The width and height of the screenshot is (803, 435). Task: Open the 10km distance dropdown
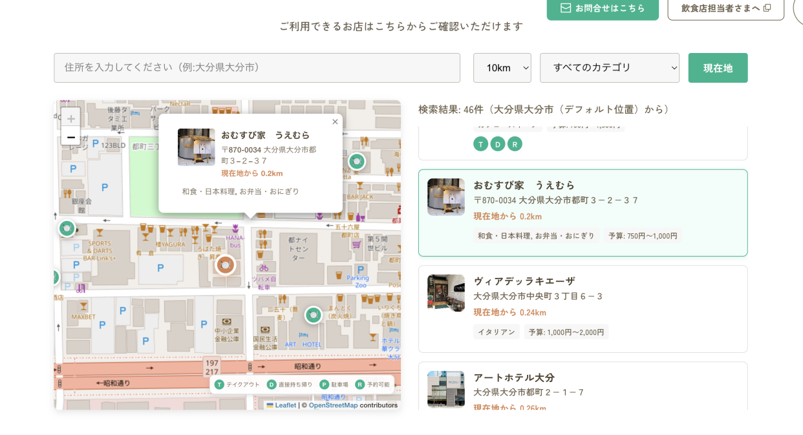(x=502, y=68)
